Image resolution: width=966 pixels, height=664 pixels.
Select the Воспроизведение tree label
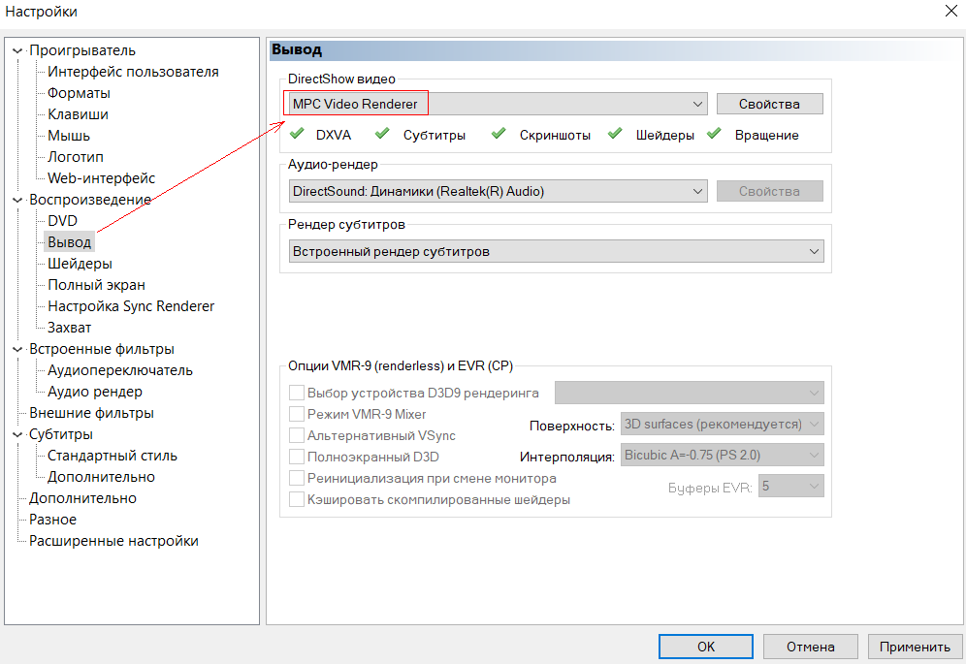click(90, 200)
